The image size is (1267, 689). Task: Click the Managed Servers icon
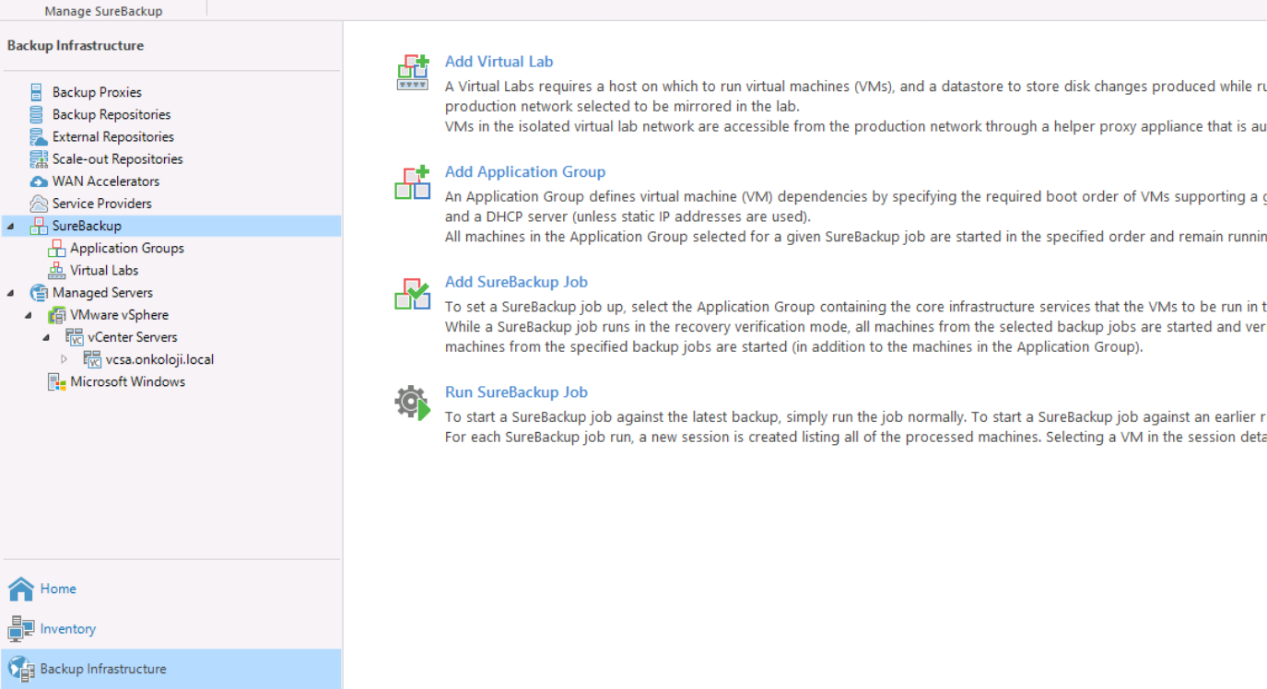coord(38,293)
